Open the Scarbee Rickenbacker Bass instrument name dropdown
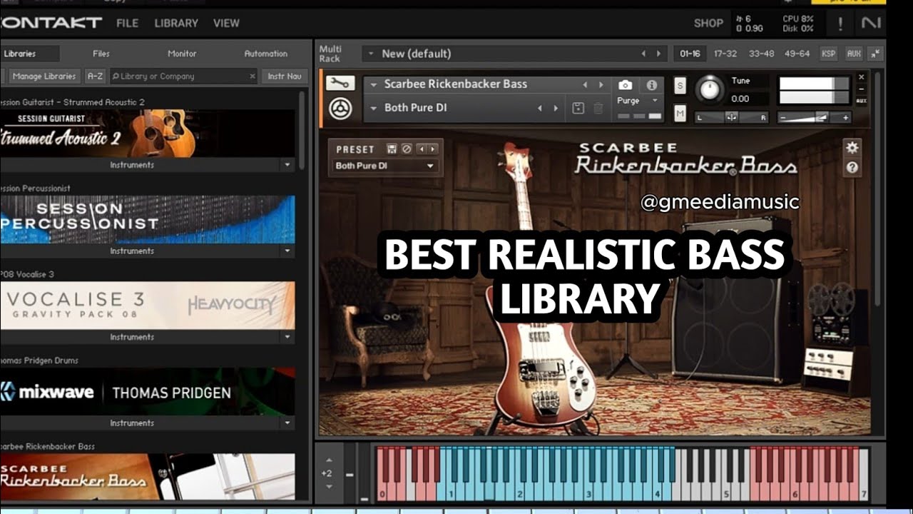 pos(374,84)
